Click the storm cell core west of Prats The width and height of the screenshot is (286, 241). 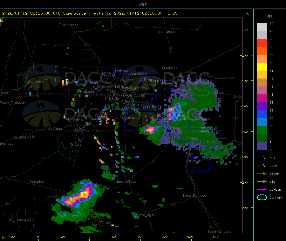click(x=151, y=130)
